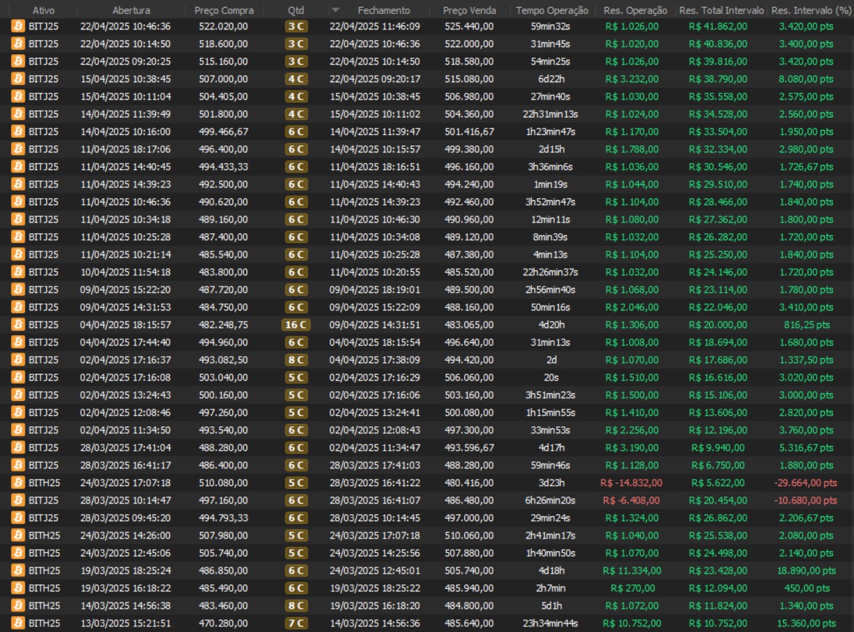Click the 7 C quantity badge
This screenshot has height=632, width=854.
click(x=296, y=623)
